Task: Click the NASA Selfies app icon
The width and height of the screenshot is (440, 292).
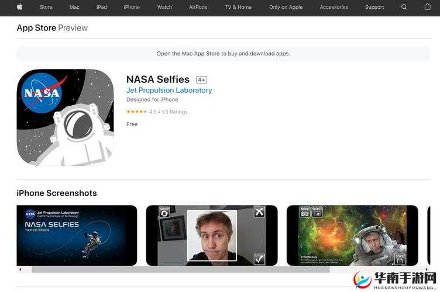Action: point(65,117)
